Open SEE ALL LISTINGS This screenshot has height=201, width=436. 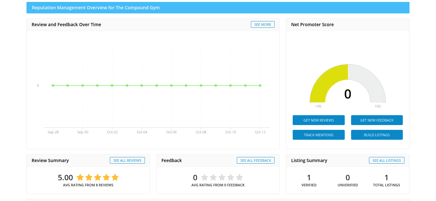click(387, 160)
